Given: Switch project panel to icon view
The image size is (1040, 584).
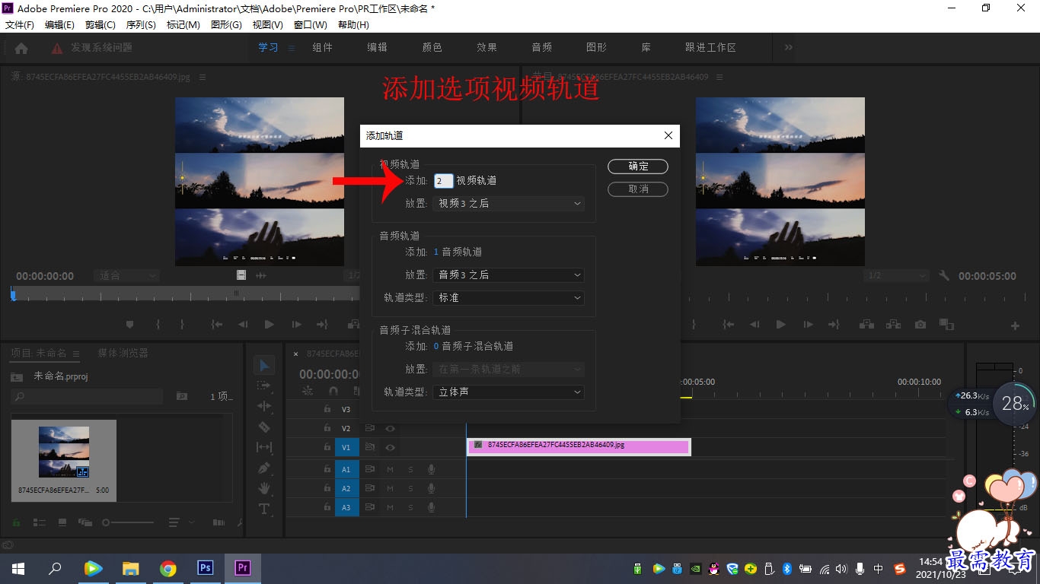Looking at the screenshot, I should coord(62,523).
